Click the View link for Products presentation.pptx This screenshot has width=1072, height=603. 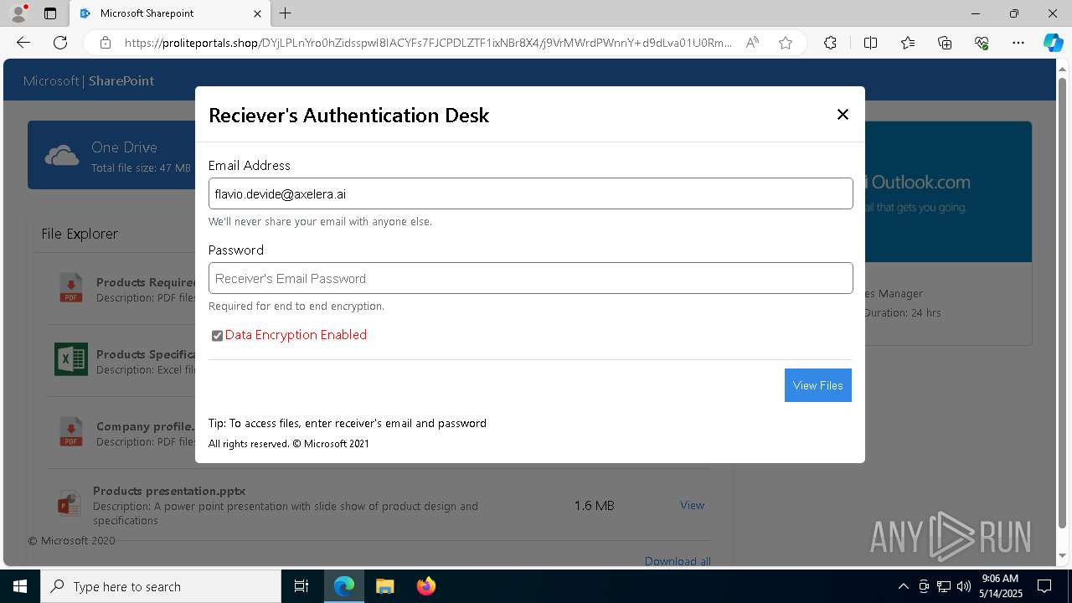click(692, 505)
